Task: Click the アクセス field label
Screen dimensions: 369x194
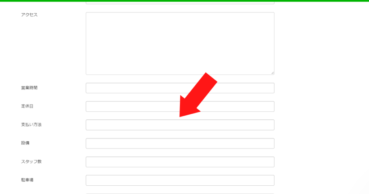Action: click(x=30, y=14)
